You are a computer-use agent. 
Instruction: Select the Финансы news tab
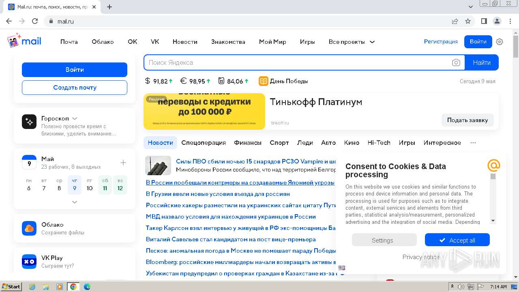[x=248, y=143]
